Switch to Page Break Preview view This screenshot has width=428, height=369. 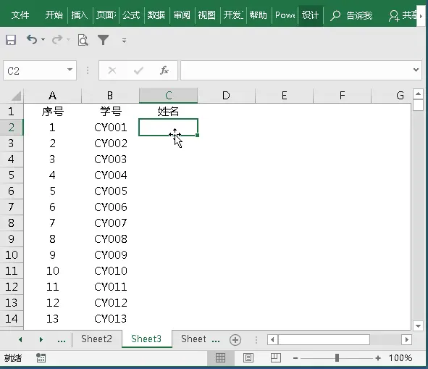pyautogui.click(x=276, y=358)
